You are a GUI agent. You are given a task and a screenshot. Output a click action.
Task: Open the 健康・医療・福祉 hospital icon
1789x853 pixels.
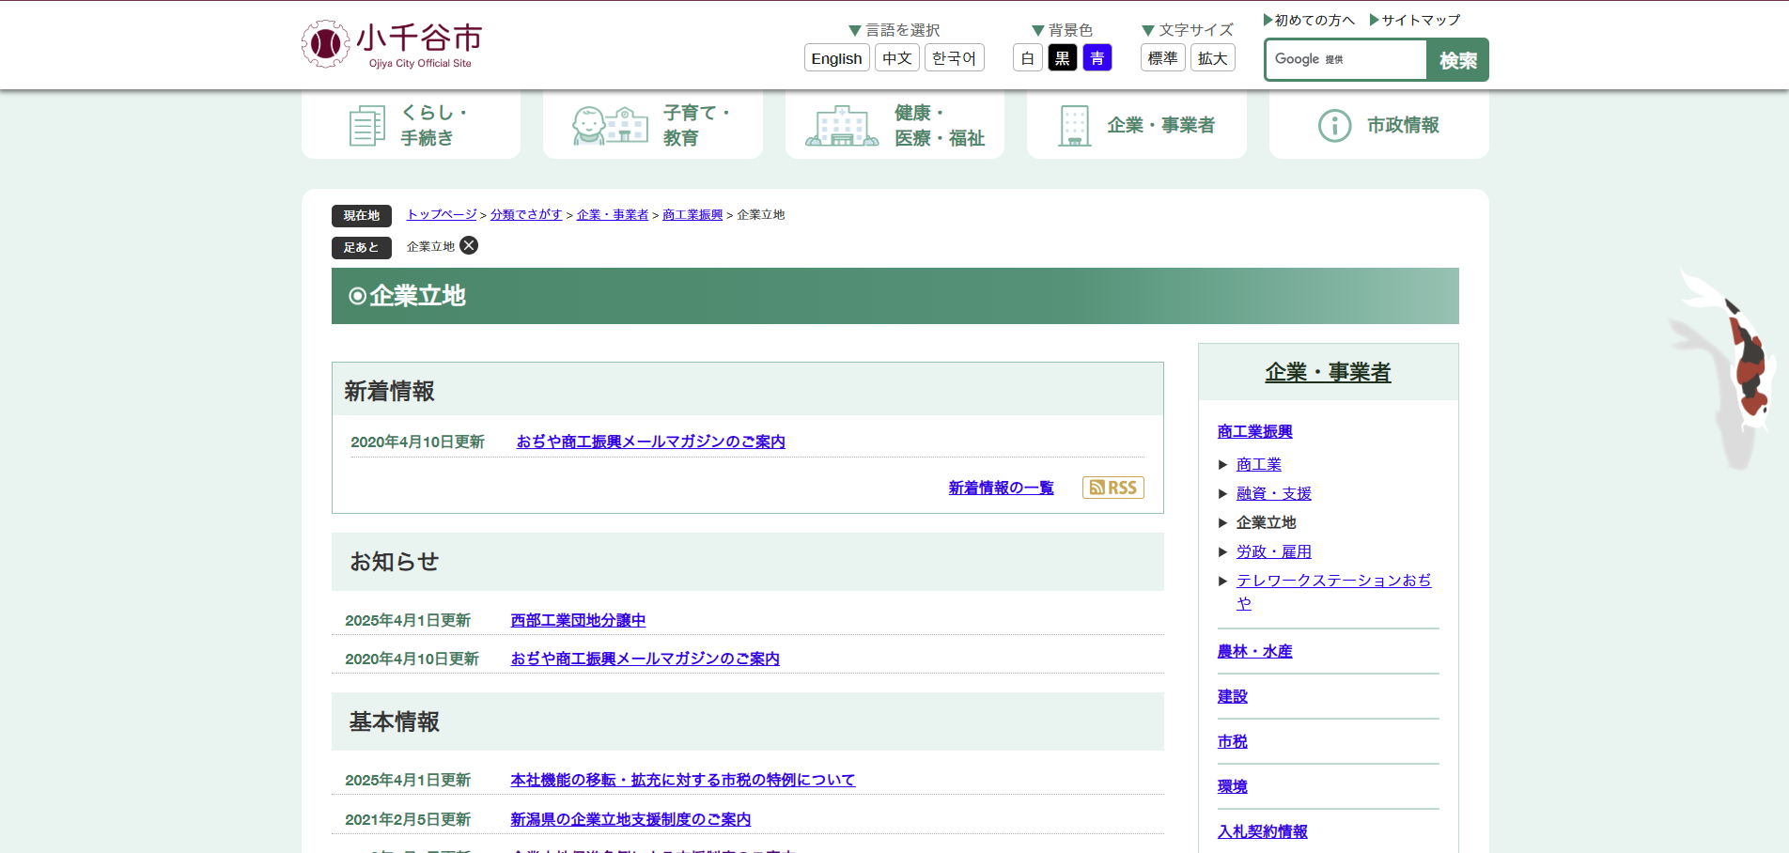[842, 126]
